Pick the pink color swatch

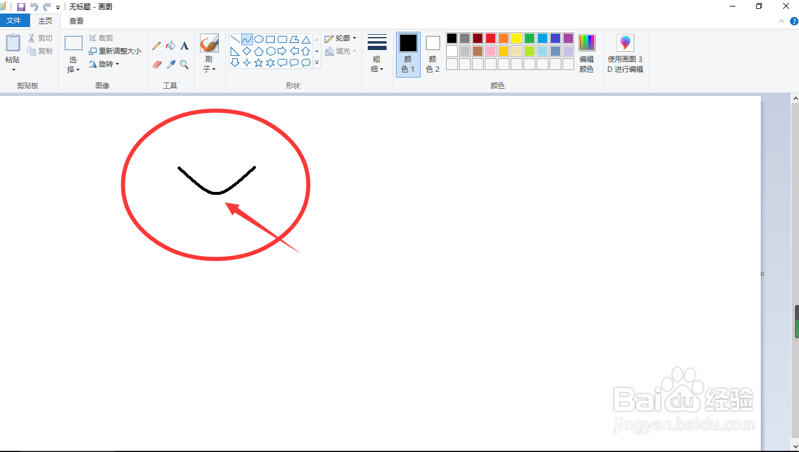click(x=491, y=51)
